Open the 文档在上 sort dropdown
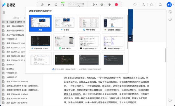175x106 pixels. (17, 18)
